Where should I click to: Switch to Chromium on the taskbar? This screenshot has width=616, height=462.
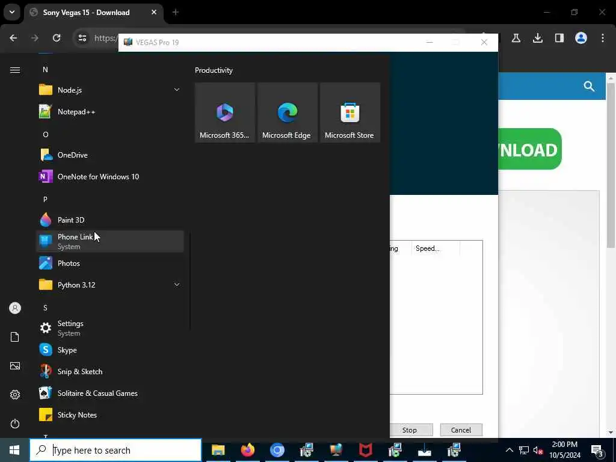click(277, 450)
